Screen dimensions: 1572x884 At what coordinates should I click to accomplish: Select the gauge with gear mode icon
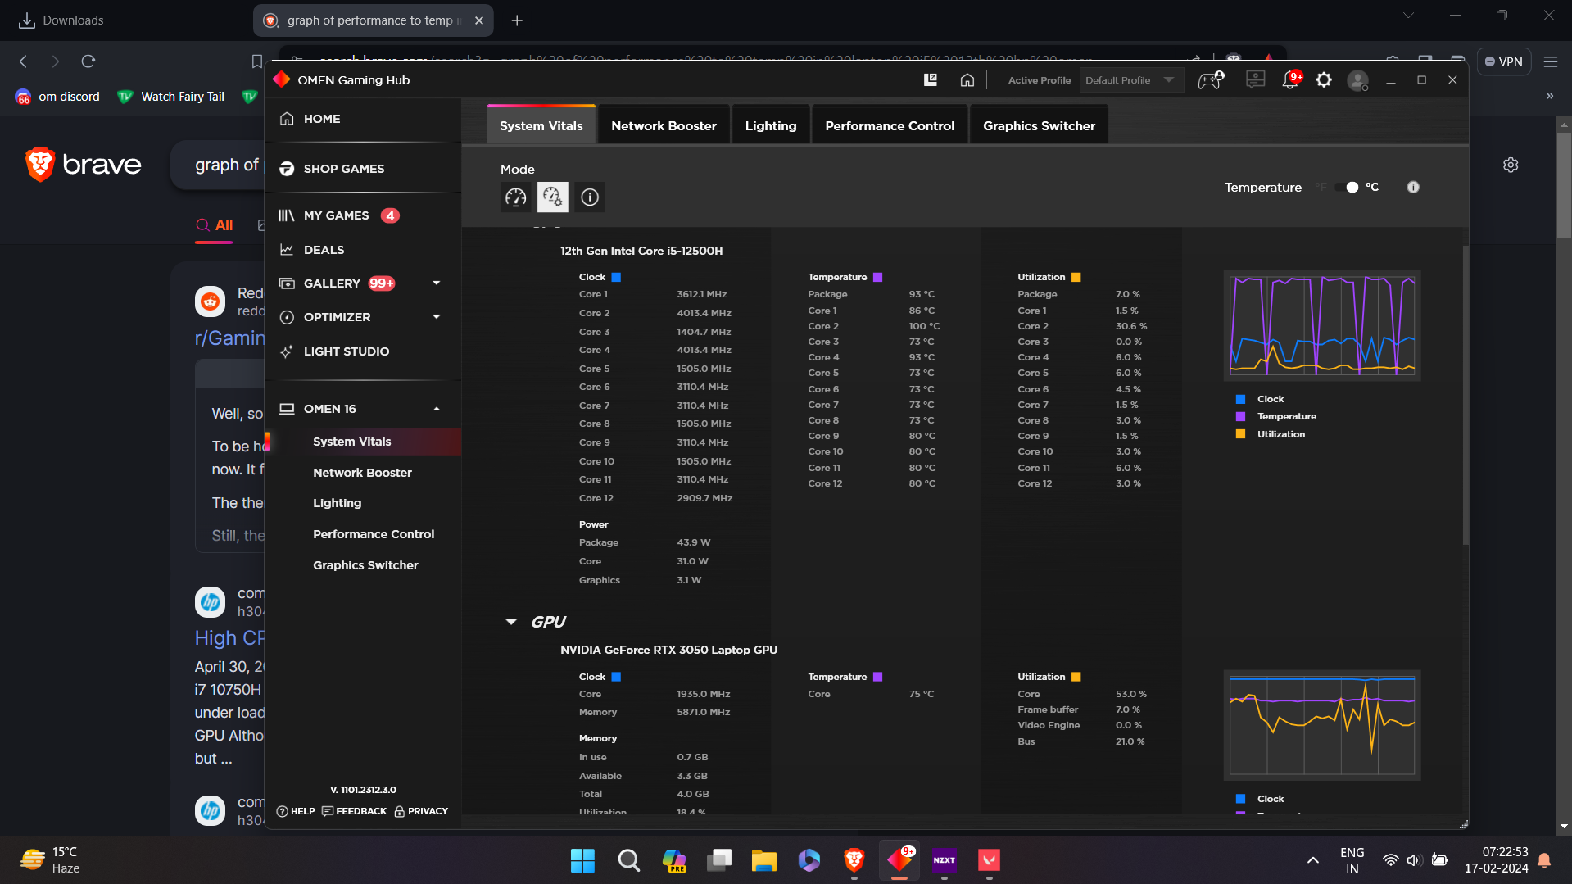552,197
